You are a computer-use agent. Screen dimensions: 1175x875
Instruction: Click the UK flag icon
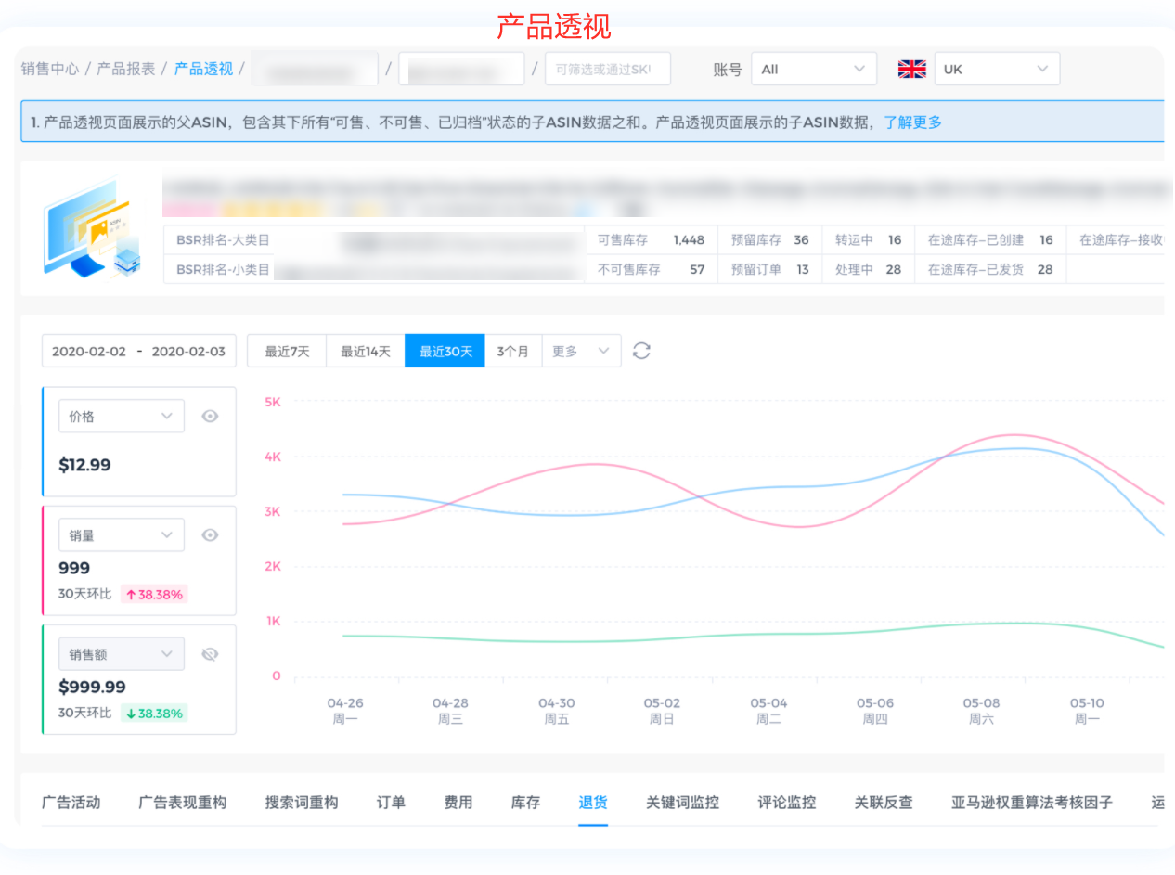pos(911,70)
